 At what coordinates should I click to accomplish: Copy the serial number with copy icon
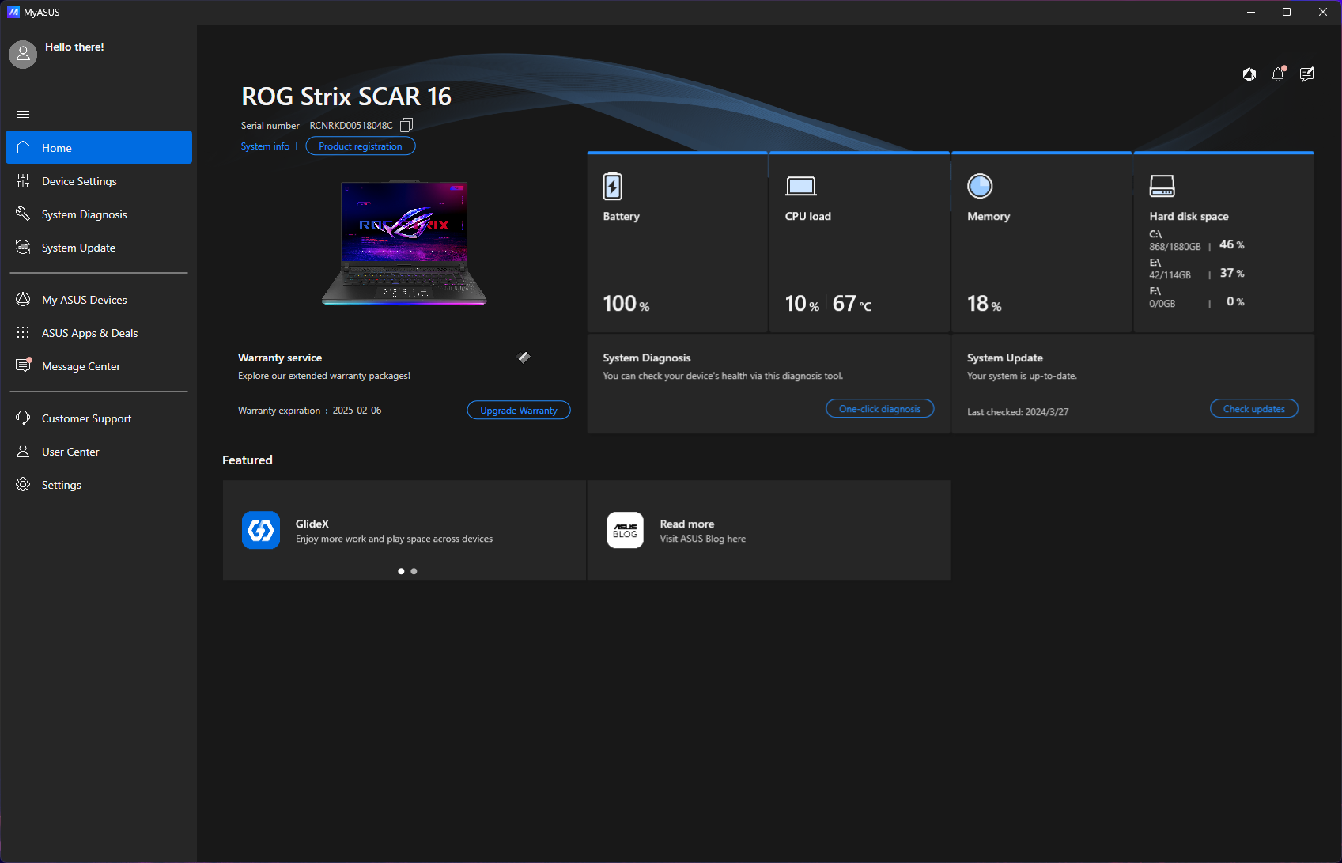pyautogui.click(x=406, y=125)
